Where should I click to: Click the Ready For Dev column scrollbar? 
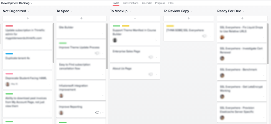click(x=268, y=44)
